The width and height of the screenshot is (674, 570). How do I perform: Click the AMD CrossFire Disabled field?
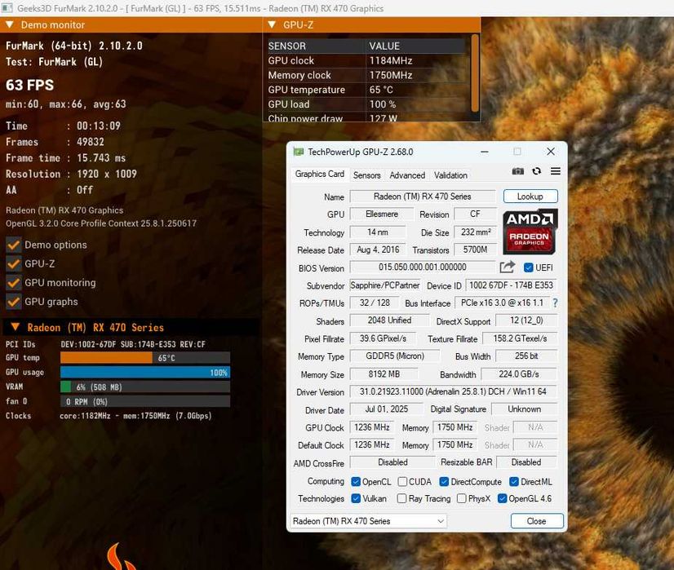click(x=392, y=462)
